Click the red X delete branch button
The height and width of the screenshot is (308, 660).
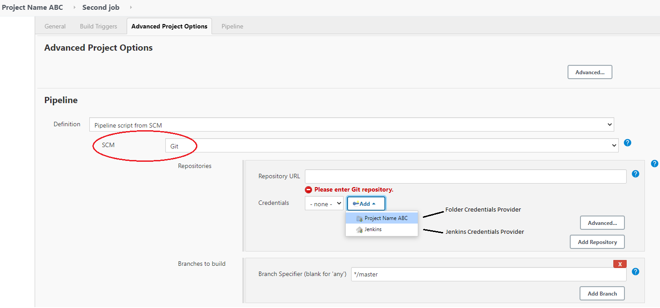click(x=620, y=264)
